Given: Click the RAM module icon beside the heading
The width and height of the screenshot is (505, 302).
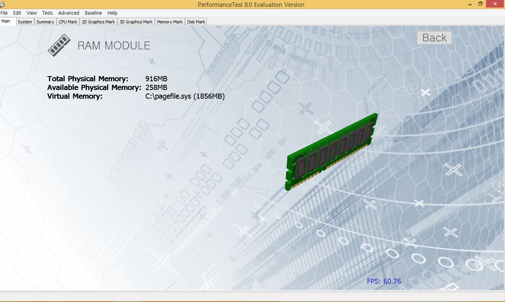Looking at the screenshot, I should point(59,45).
